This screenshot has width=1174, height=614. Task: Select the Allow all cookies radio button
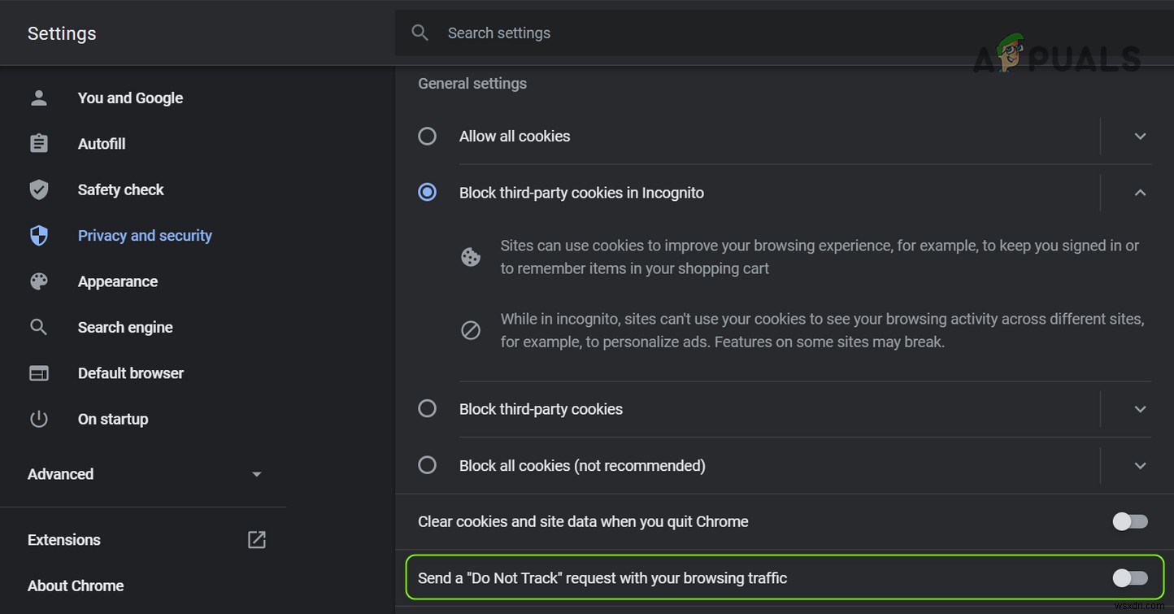tap(427, 136)
